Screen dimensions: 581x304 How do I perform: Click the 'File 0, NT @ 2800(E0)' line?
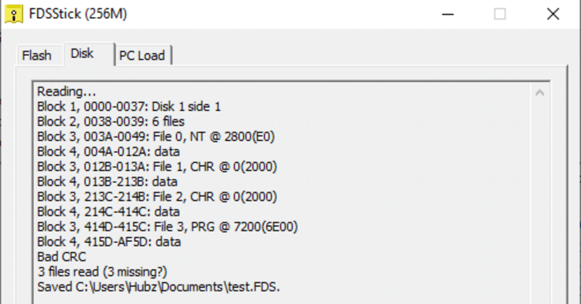click(156, 136)
